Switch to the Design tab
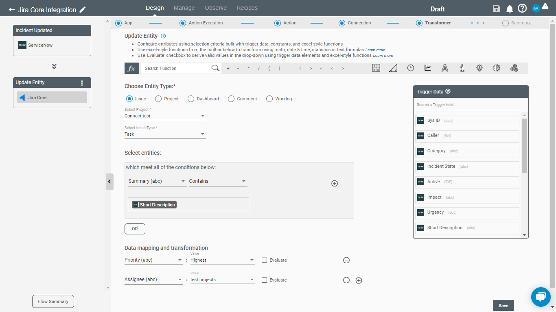 click(155, 8)
